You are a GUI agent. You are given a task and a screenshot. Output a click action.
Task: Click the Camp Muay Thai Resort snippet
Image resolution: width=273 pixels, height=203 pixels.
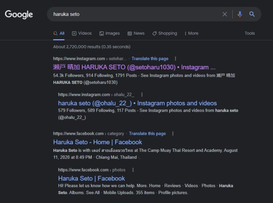[145, 154]
